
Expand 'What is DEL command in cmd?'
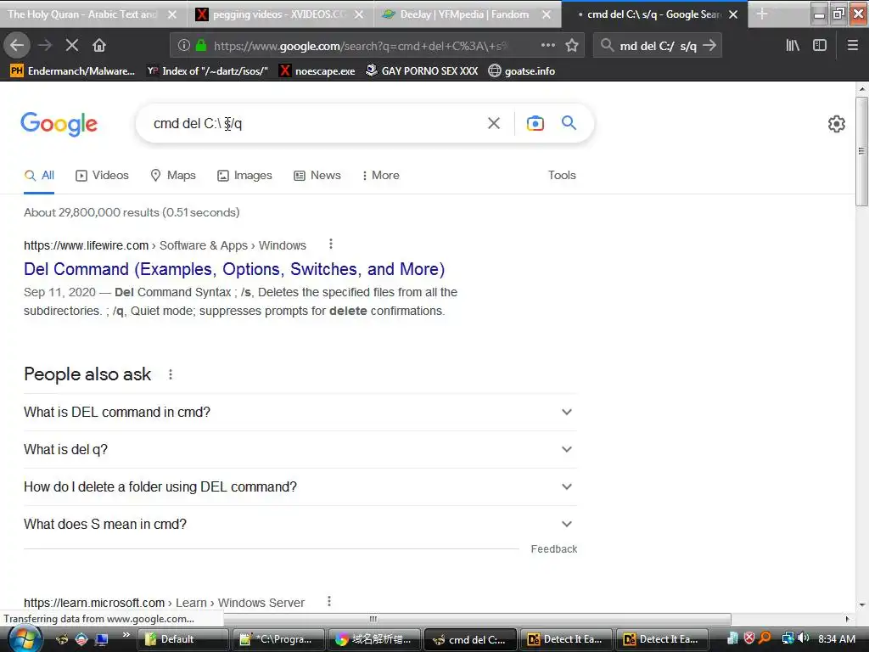tap(300, 412)
